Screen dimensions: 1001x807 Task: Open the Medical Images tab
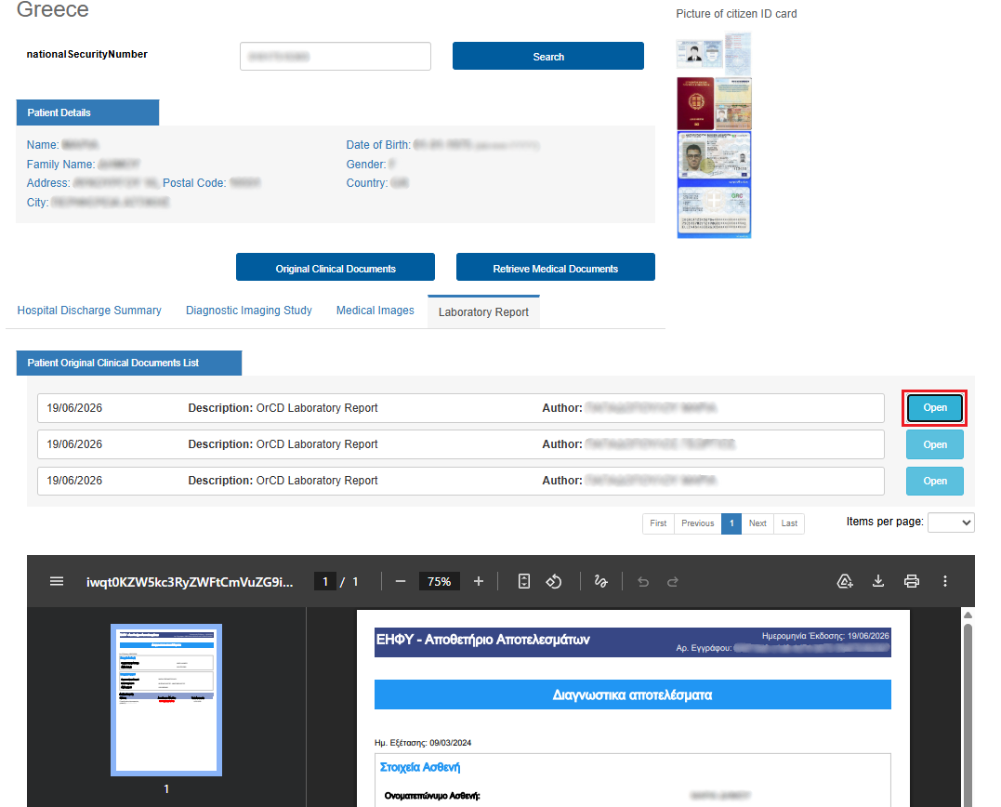375,311
